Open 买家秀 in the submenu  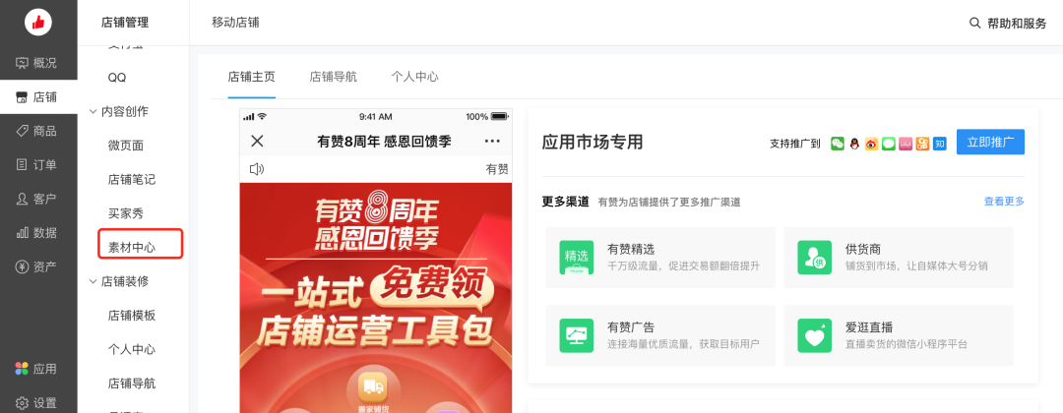125,214
